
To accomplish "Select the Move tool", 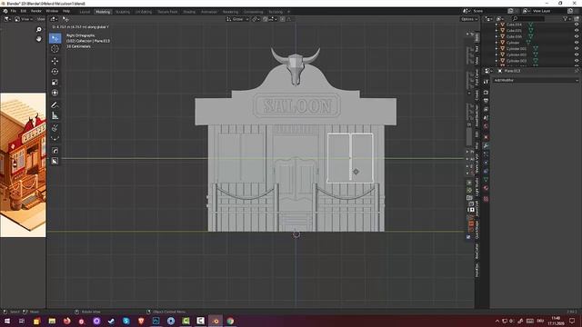I will tap(55, 61).
